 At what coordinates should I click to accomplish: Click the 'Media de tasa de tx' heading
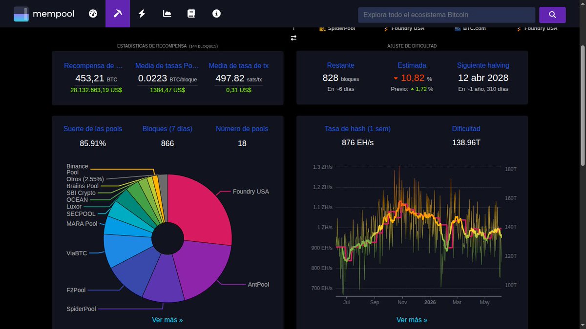(x=239, y=65)
